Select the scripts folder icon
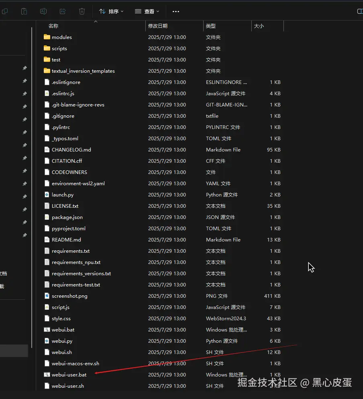 pyautogui.click(x=47, y=48)
